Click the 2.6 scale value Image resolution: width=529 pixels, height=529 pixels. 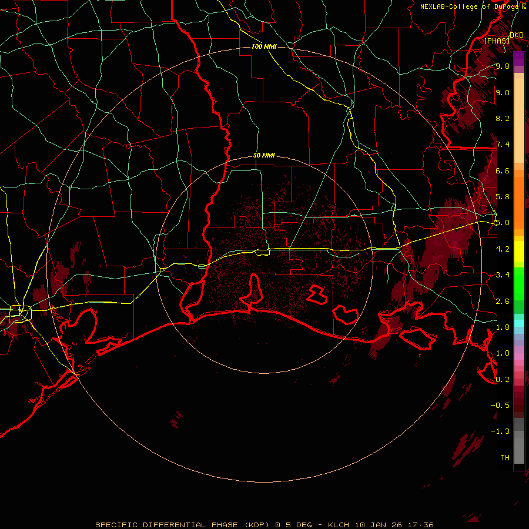[503, 302]
